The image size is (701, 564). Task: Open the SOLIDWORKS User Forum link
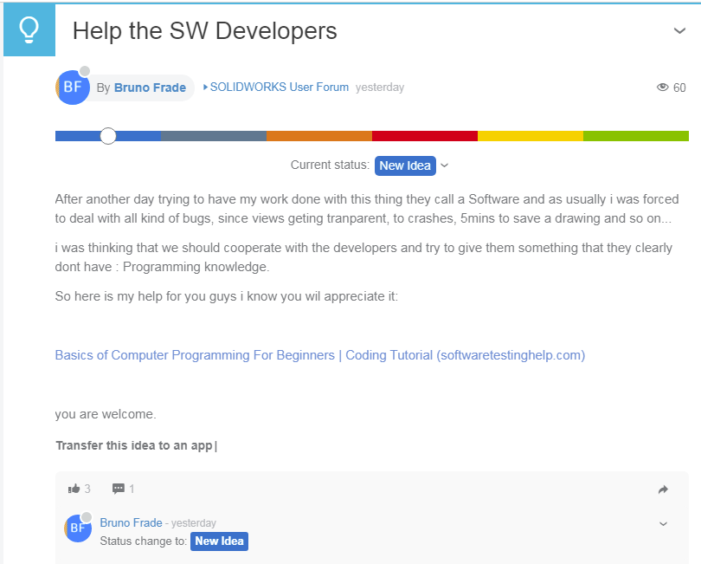coord(279,88)
